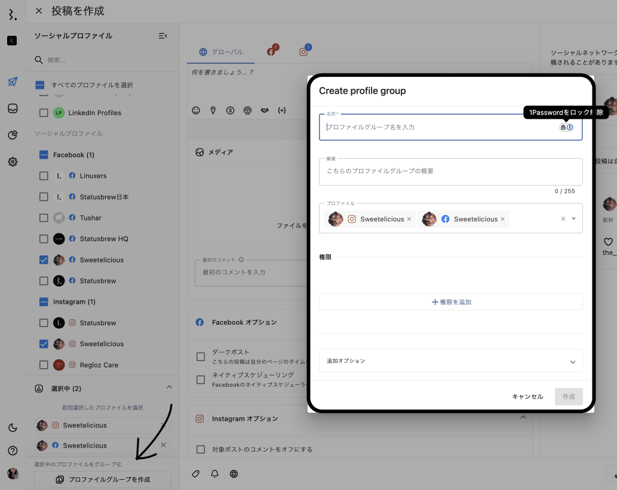Click the tag icon in bottom toolbar
Screen dimensions: 617x490
pos(195,474)
